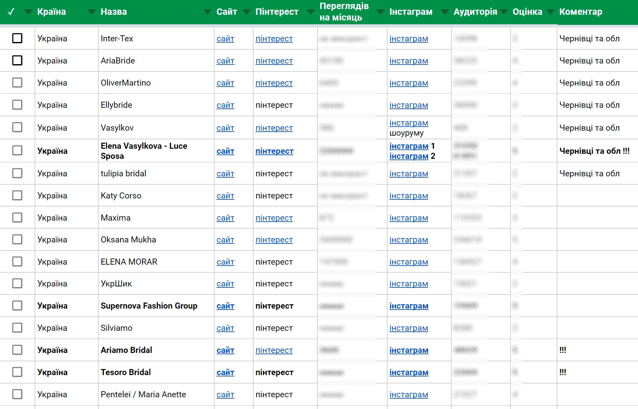Click the checkmark column header icon
Screen dimensions: 638x409
(11, 12)
